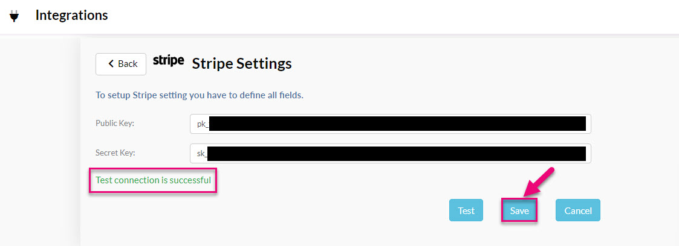Viewport: 679px width, 246px height.
Task: Click the 'Test connection is successful' message
Action: tap(154, 180)
